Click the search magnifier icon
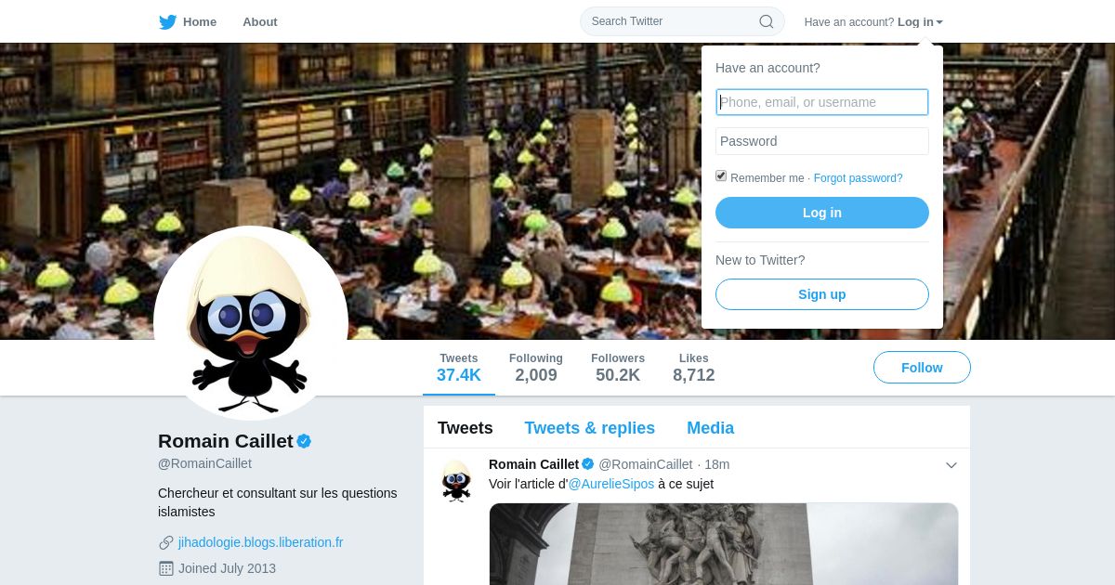The height and width of the screenshot is (585, 1115). click(x=767, y=21)
